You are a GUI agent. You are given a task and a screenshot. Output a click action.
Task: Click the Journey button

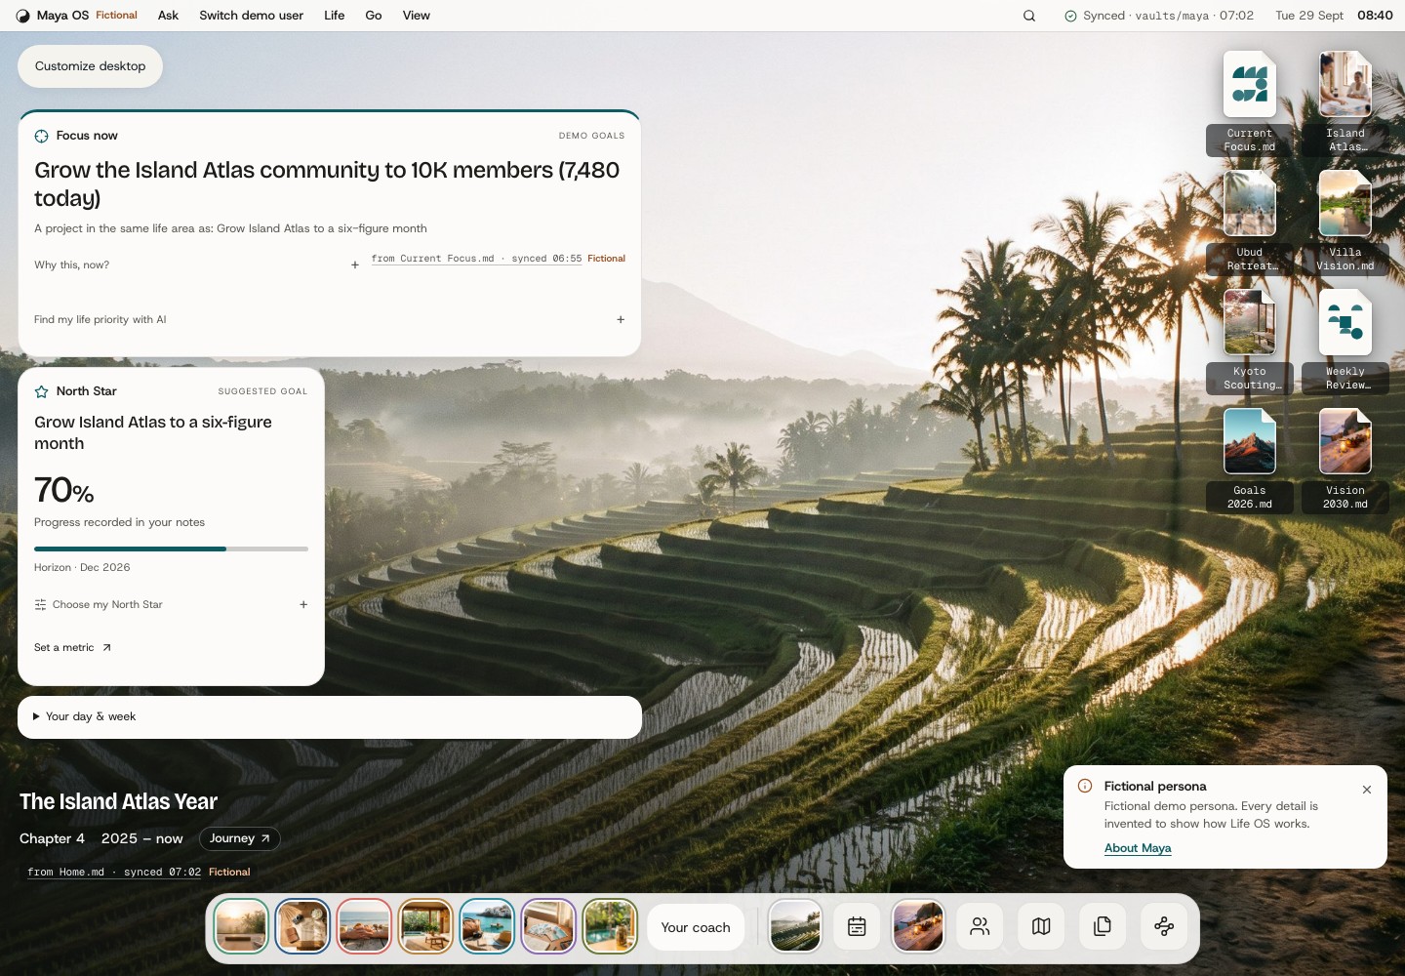click(x=240, y=838)
